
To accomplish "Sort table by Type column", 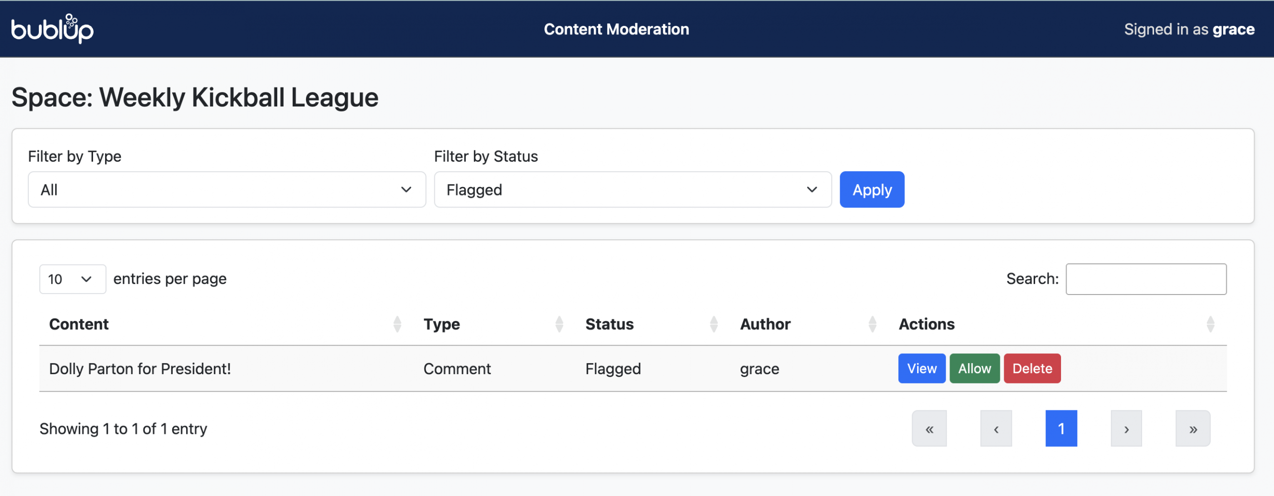I will click(x=441, y=324).
